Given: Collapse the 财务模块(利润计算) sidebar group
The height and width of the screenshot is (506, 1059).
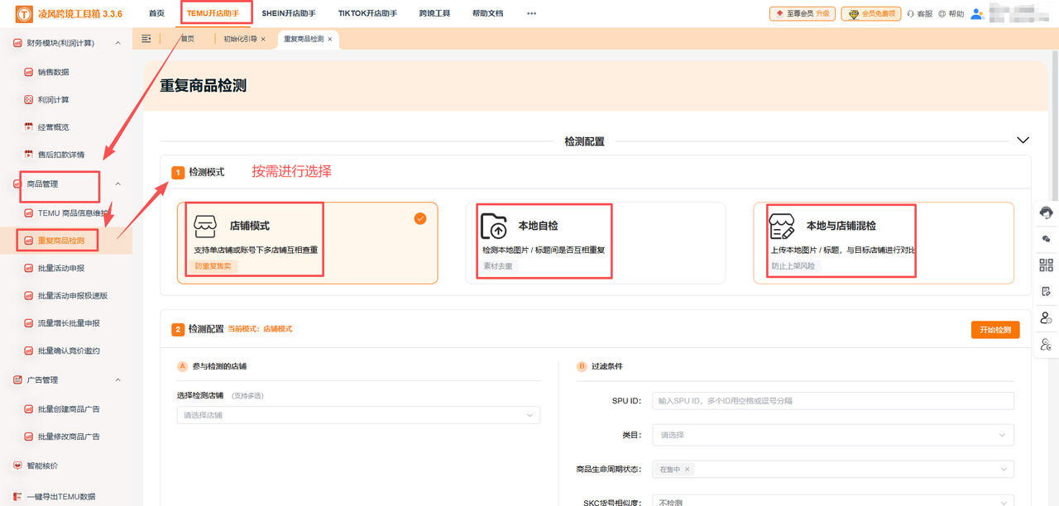Looking at the screenshot, I should [117, 43].
